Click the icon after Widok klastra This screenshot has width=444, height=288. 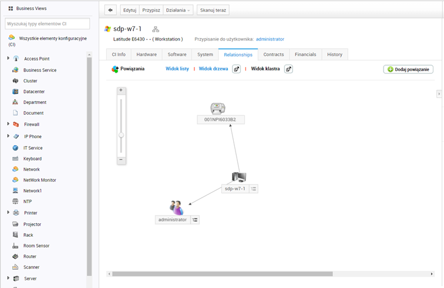click(288, 69)
